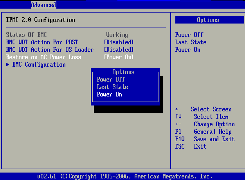Image resolution: width=245 pixels, height=180 pixels.
Task: Select the Restore on AC Power Loss label
Action: 43,57
